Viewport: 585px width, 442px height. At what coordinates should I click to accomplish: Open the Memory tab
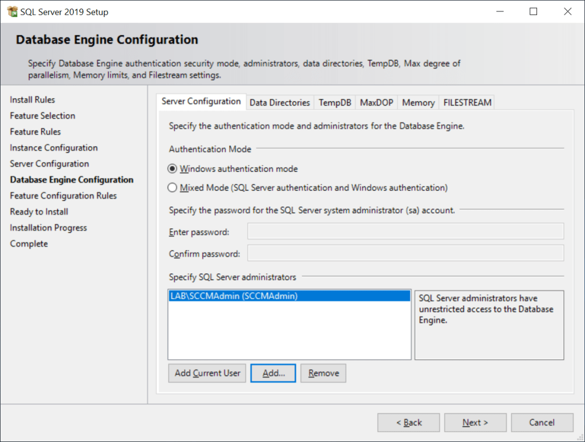click(418, 102)
